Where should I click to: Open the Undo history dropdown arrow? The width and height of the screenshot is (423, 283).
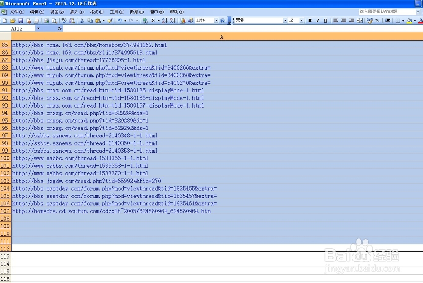coord(126,20)
